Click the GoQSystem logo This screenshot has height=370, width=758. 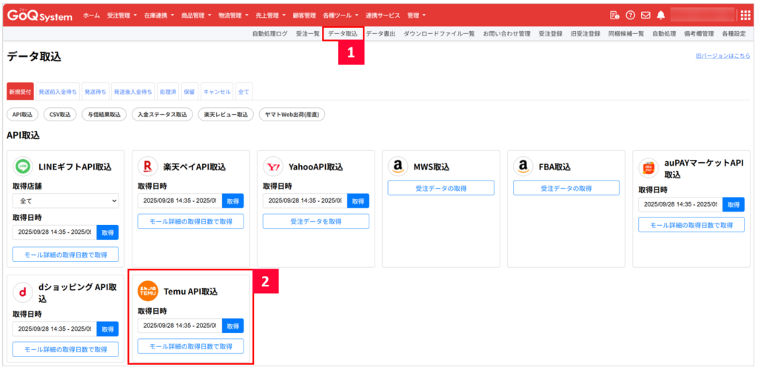pyautogui.click(x=40, y=15)
